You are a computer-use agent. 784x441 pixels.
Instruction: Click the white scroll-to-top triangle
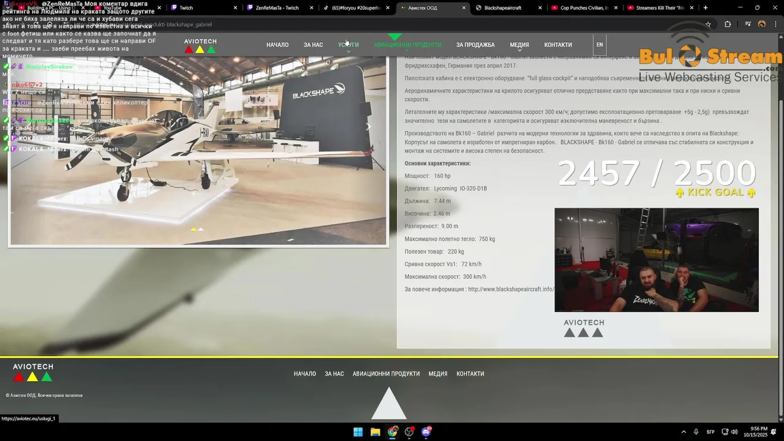tap(389, 404)
